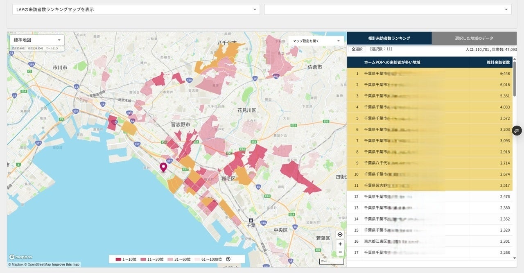Switch to the 選択した地域のデータ tab

474,38
